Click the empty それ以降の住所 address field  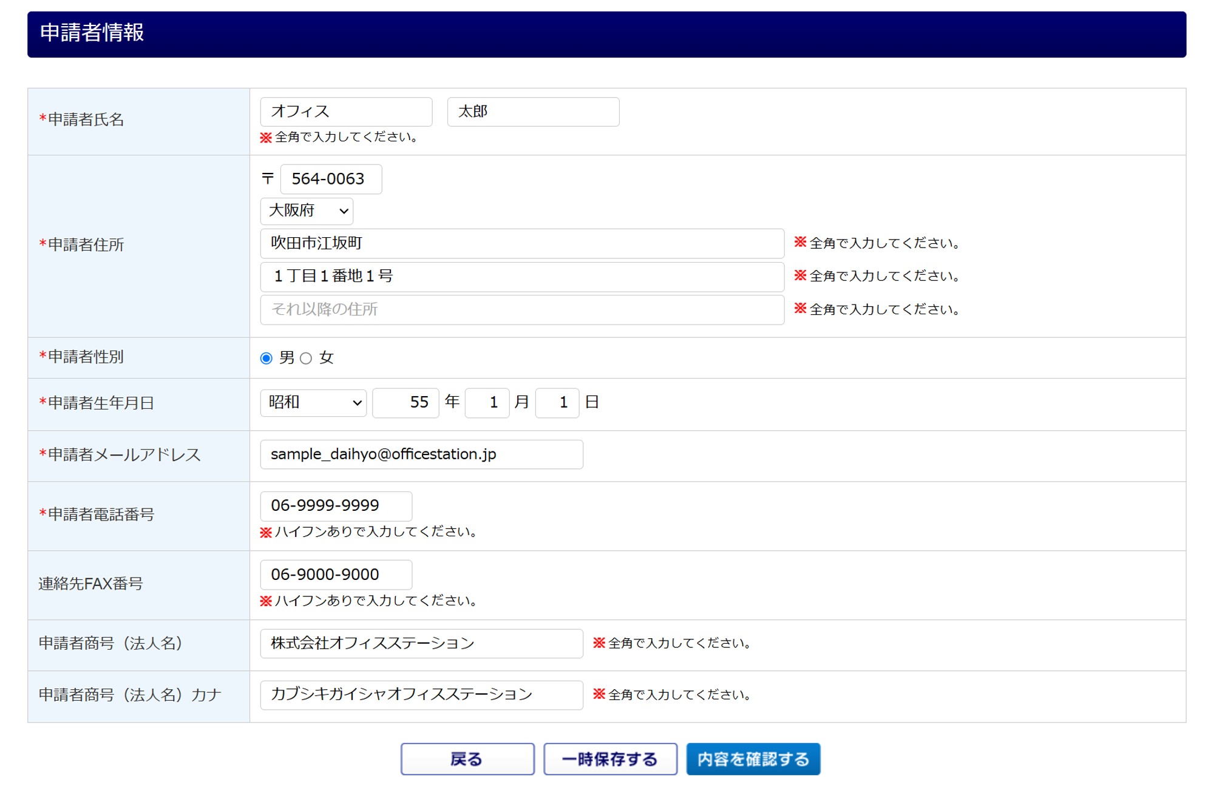click(x=522, y=309)
